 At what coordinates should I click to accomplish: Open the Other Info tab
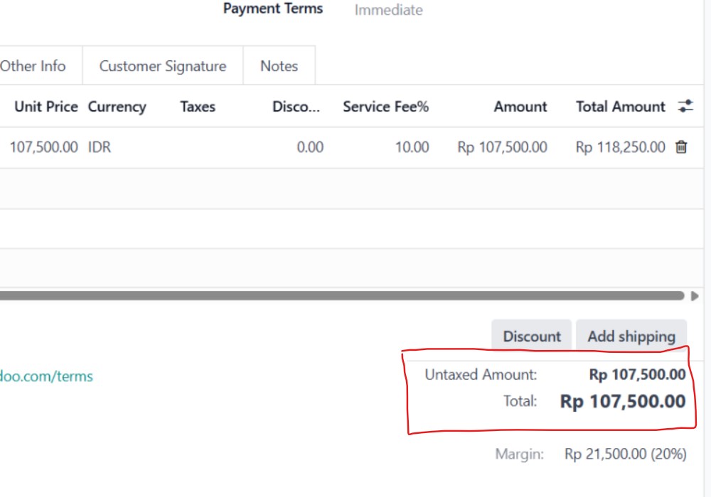coord(33,66)
